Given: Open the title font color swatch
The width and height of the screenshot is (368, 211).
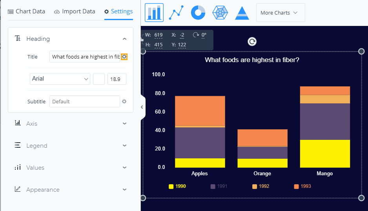Looking at the screenshot, I should [x=99, y=79].
